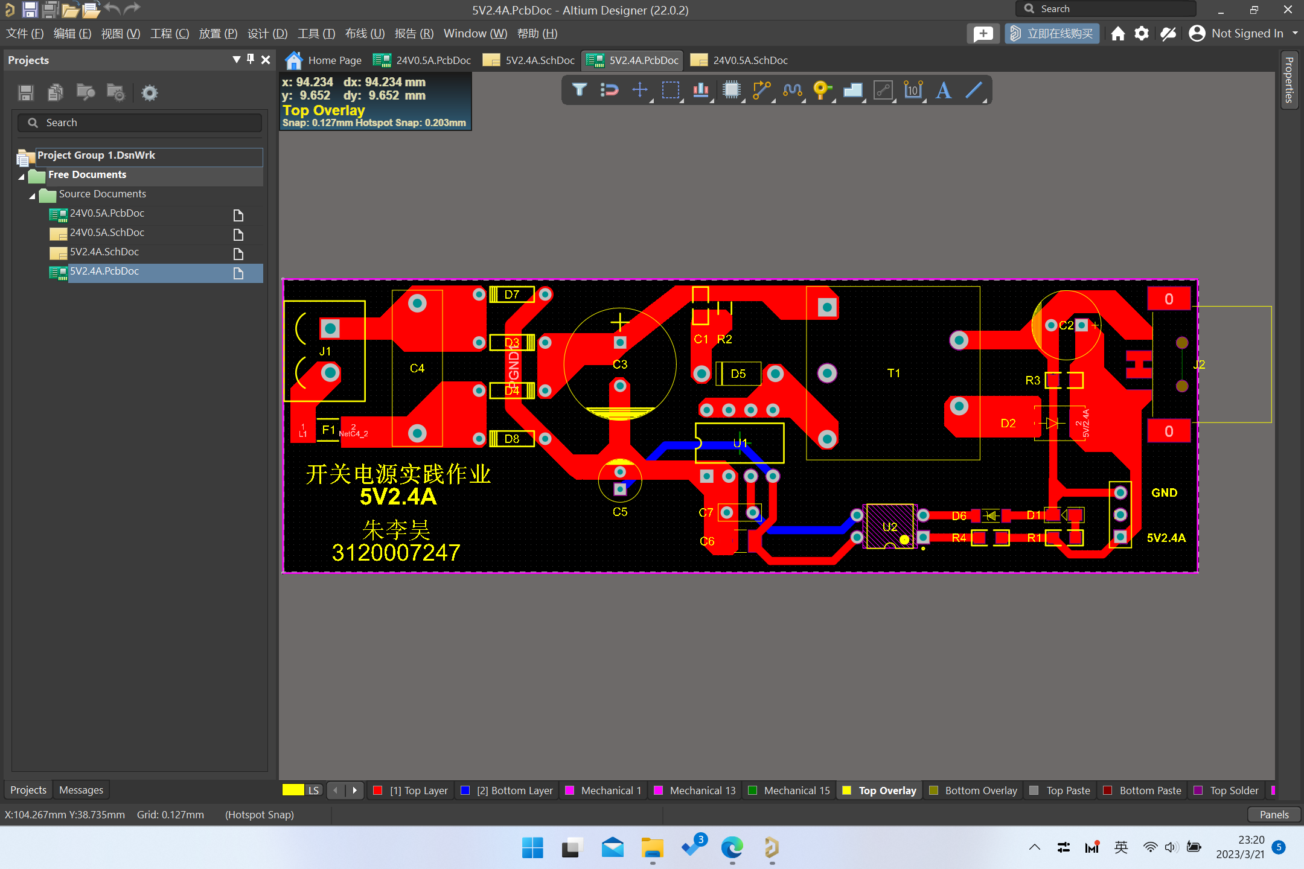This screenshot has height=869, width=1304.
Task: Switch to the 24V0.5A.PcbDoc tab
Action: click(422, 60)
